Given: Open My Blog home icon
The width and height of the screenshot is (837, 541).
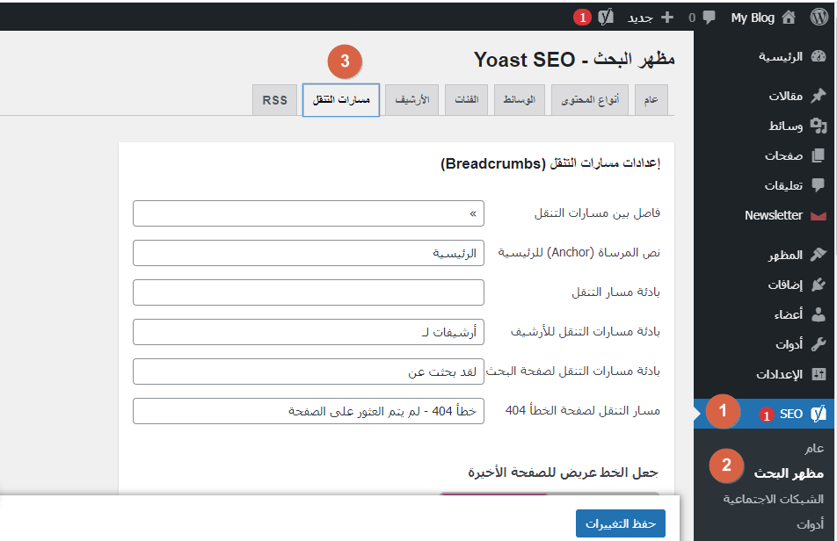Looking at the screenshot, I should (789, 18).
